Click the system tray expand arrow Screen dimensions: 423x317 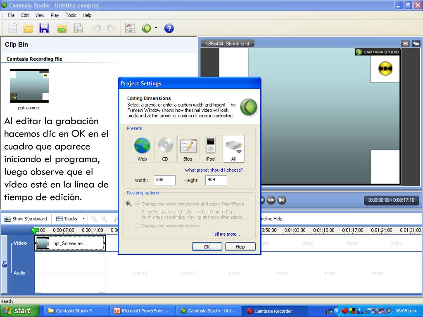337,311
